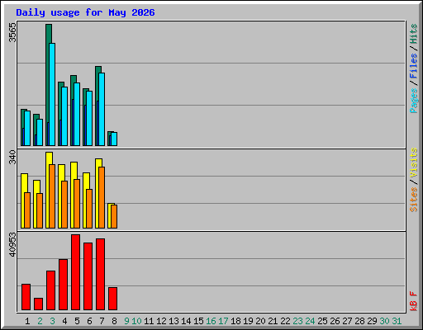Click the cyan files bar for day 8
This screenshot has height=330, width=423.
pos(114,139)
